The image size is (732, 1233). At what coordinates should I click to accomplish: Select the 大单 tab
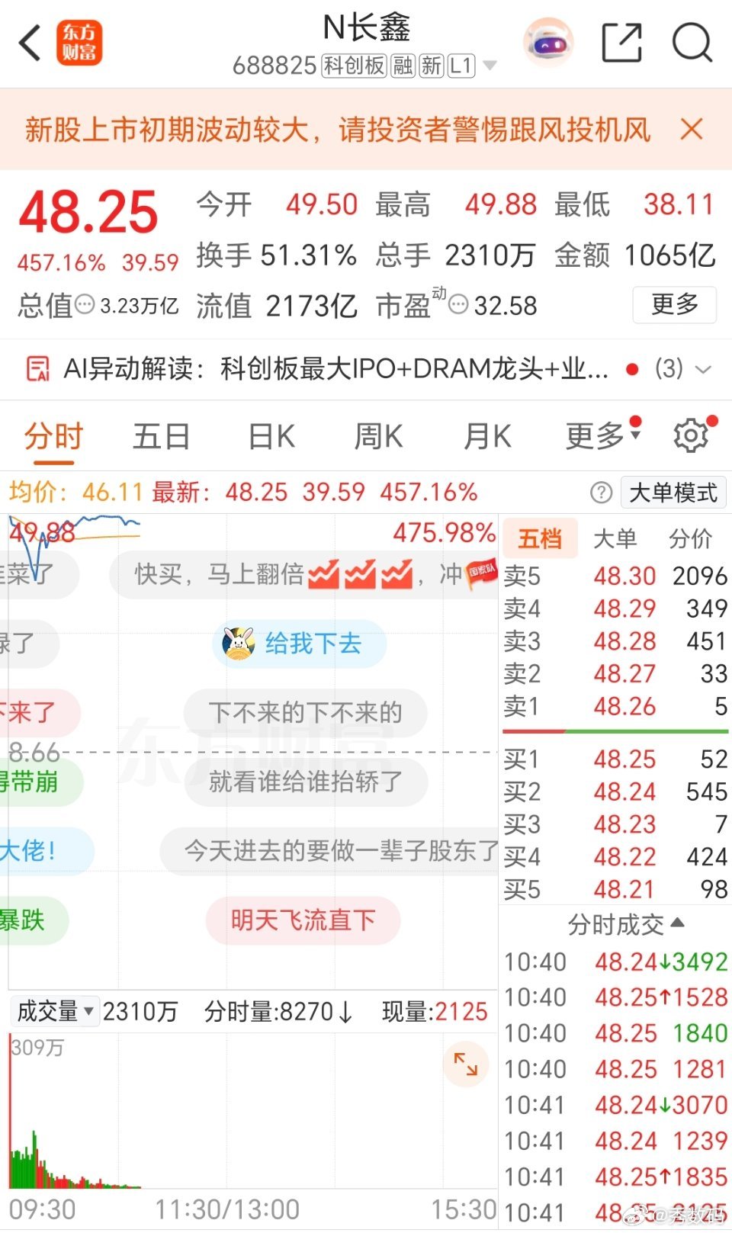point(615,538)
